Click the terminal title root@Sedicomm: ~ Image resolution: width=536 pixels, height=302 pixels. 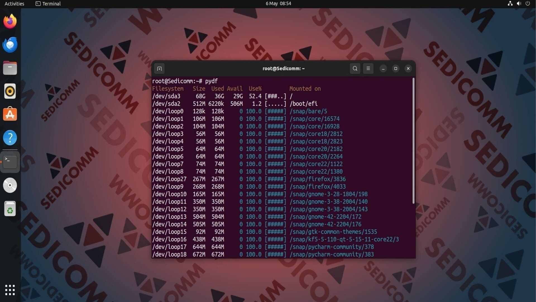283,69
